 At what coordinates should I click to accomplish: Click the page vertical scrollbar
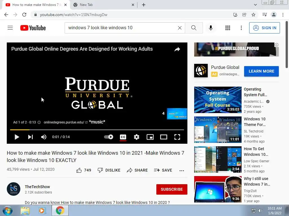(287, 45)
